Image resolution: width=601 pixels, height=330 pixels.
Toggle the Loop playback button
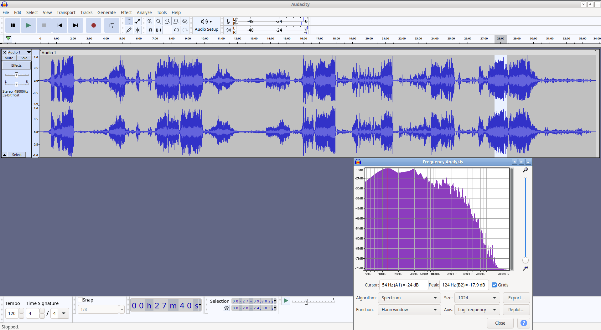(112, 25)
